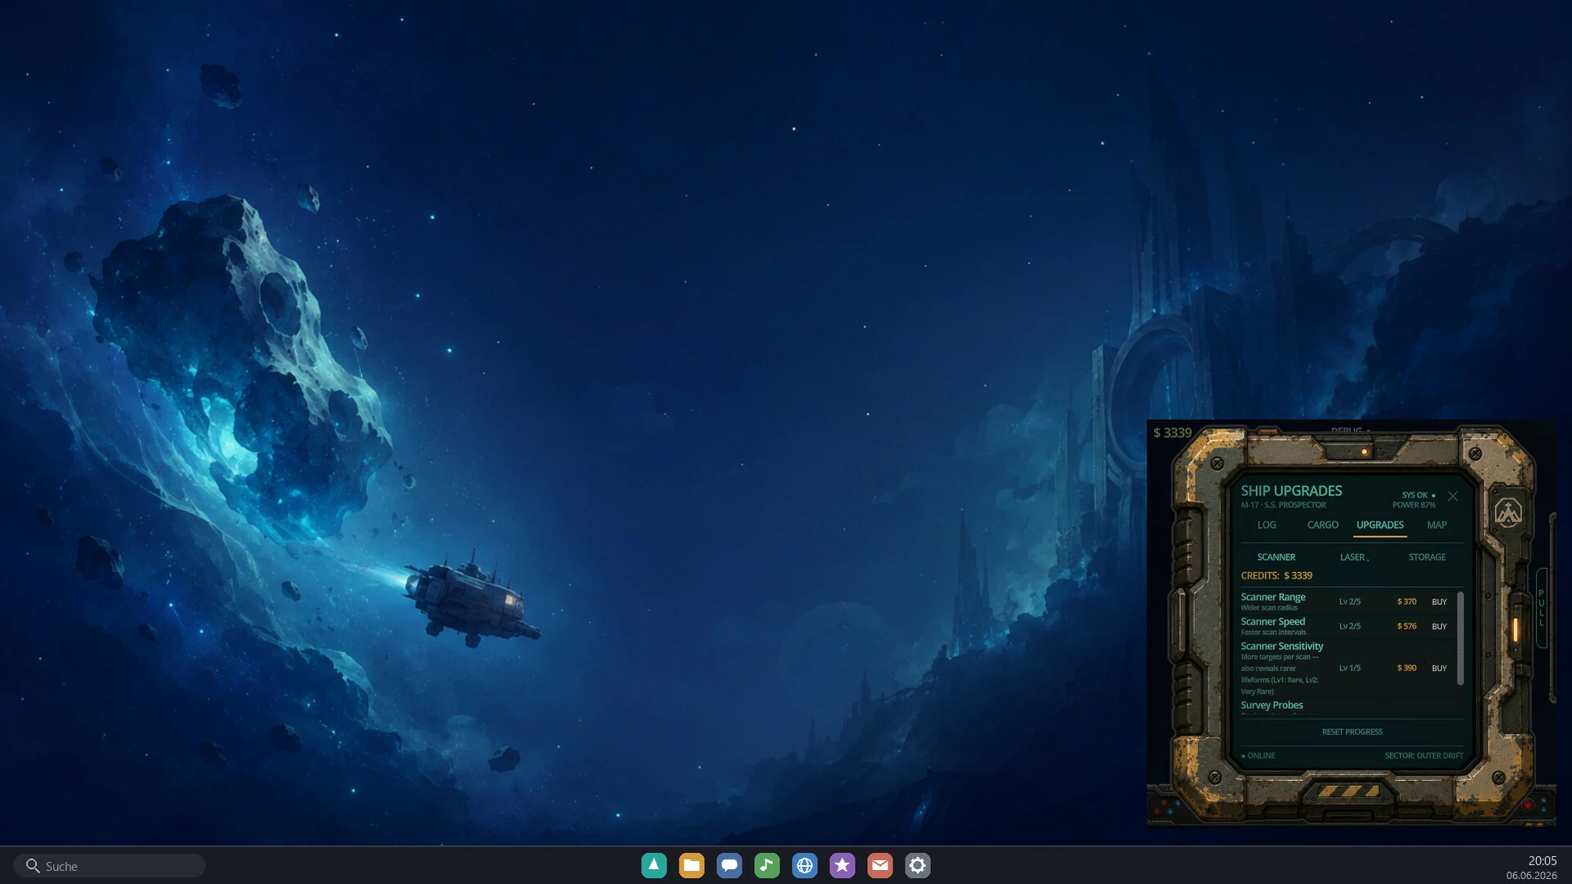Open the purple star app
1572x884 pixels.
pyautogui.click(x=842, y=865)
